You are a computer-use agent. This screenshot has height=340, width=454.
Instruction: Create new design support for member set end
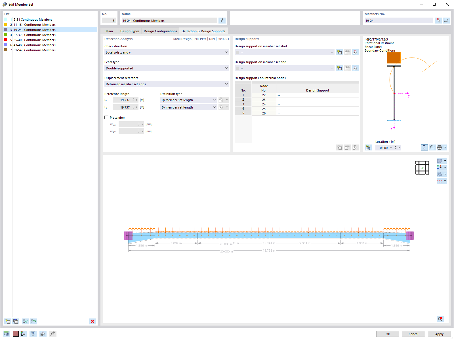339,68
